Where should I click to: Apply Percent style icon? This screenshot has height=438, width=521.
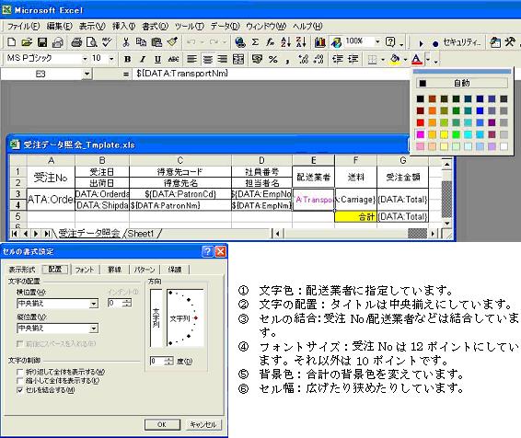coord(272,60)
